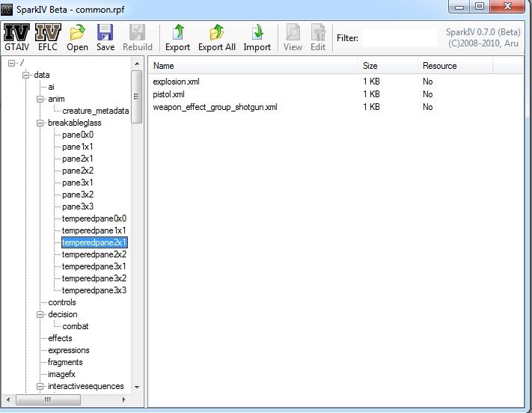
Task: Select the ai folder in tree
Action: 51,87
